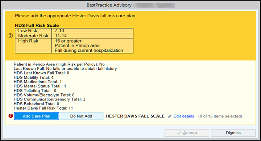Image resolution: width=261 pixels, height=141 pixels.
Task: Dismiss the BestPractice Advisory
Action: point(233,133)
